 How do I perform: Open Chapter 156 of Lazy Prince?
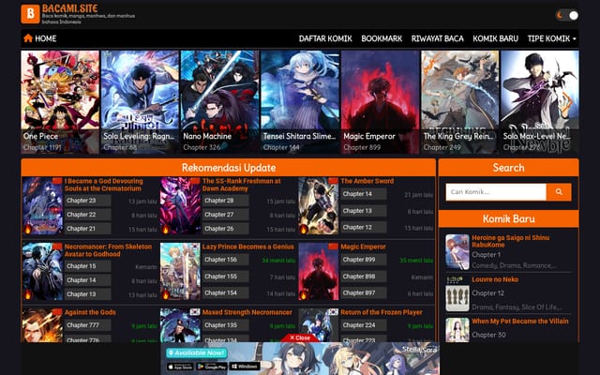pyautogui.click(x=225, y=260)
